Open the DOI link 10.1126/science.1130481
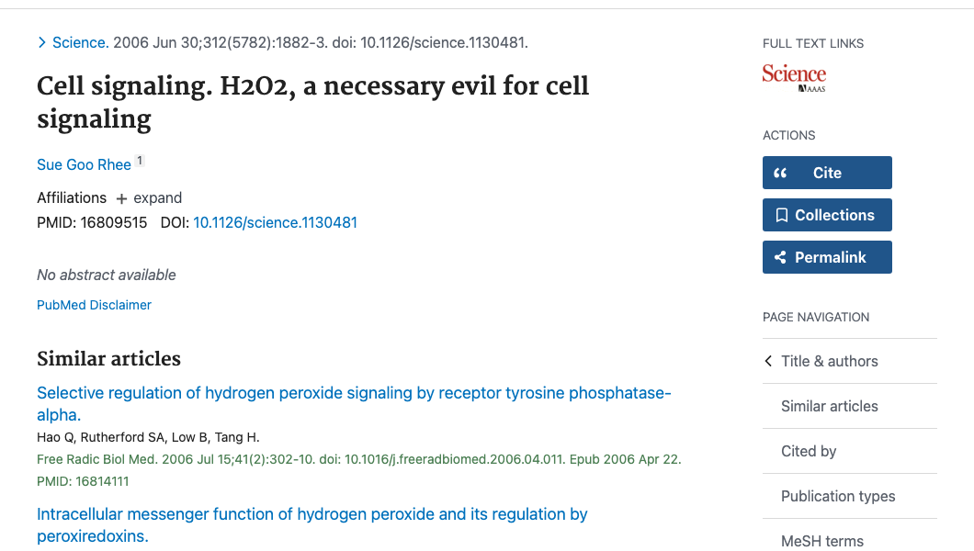 coord(275,222)
